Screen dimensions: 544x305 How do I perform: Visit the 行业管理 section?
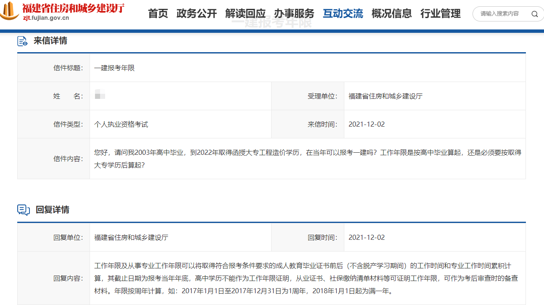coord(440,13)
